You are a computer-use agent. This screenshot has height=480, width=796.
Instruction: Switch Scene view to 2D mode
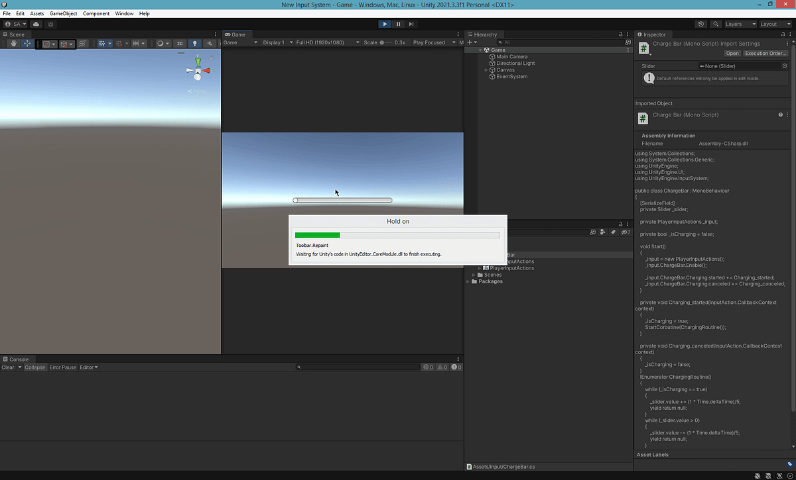tap(179, 44)
